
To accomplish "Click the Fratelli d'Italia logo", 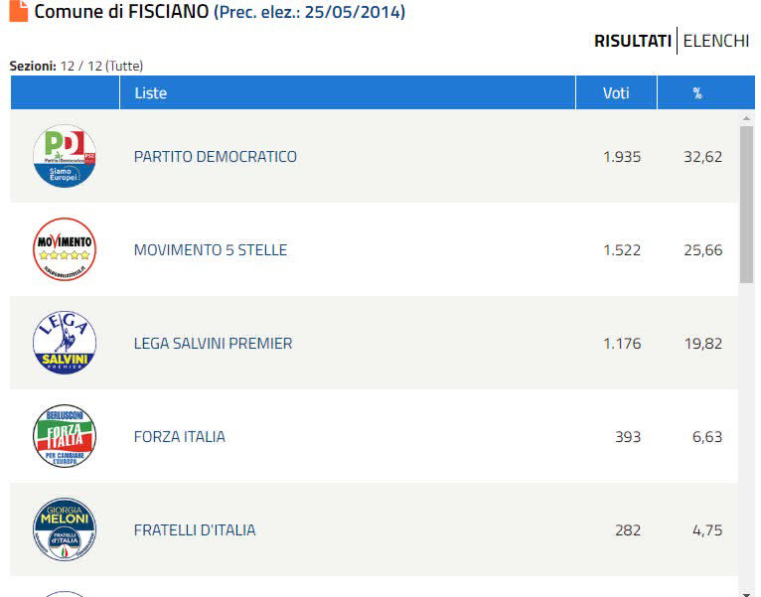I will pyautogui.click(x=65, y=529).
